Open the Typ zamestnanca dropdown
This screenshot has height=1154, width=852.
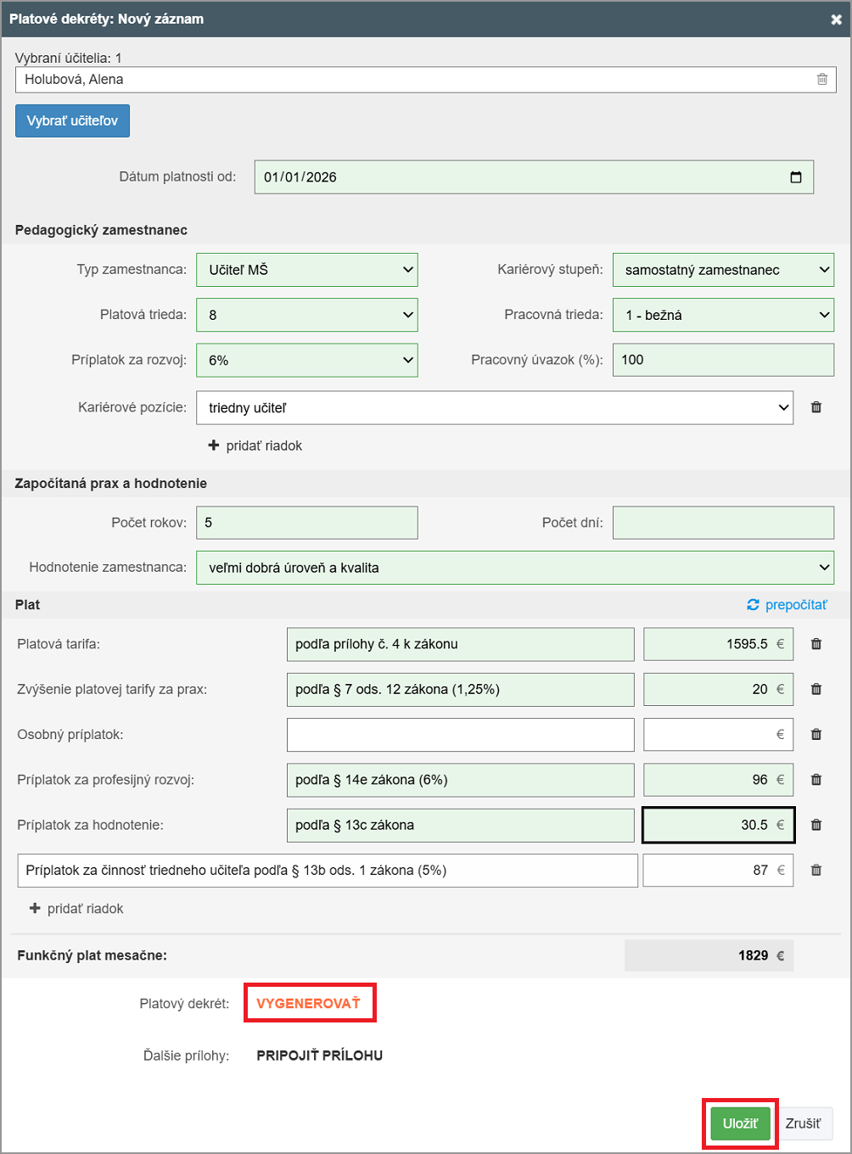(306, 270)
